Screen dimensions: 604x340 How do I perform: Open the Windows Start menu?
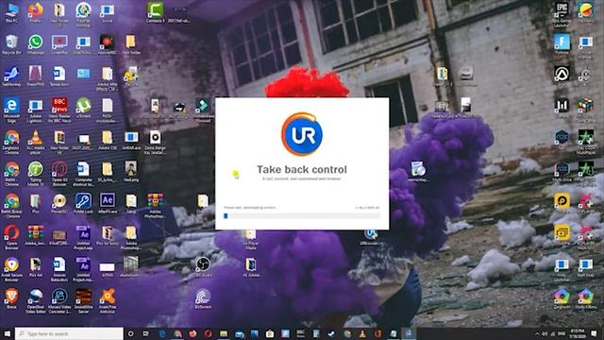(7, 333)
